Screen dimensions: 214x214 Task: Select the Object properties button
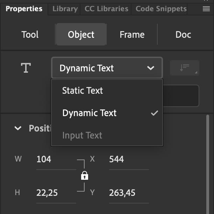click(81, 35)
